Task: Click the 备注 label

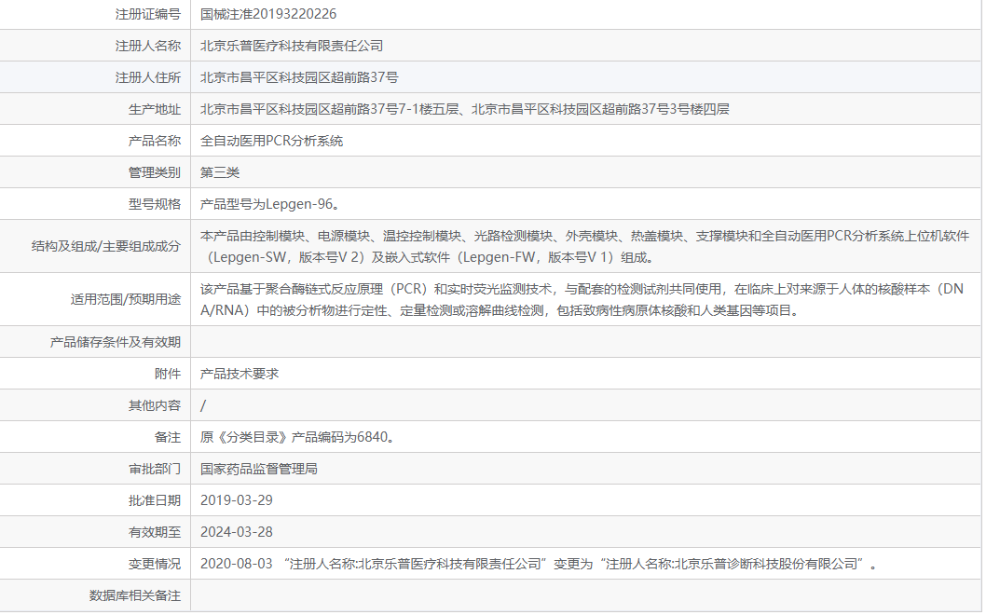Action: pos(168,437)
